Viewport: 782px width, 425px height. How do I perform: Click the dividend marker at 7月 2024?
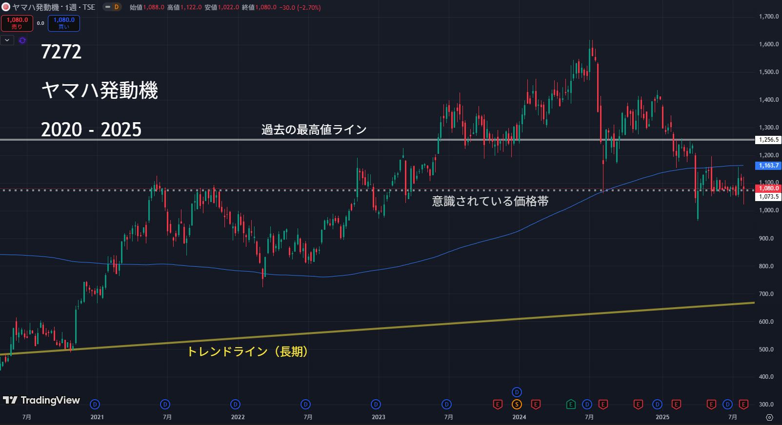coord(587,404)
